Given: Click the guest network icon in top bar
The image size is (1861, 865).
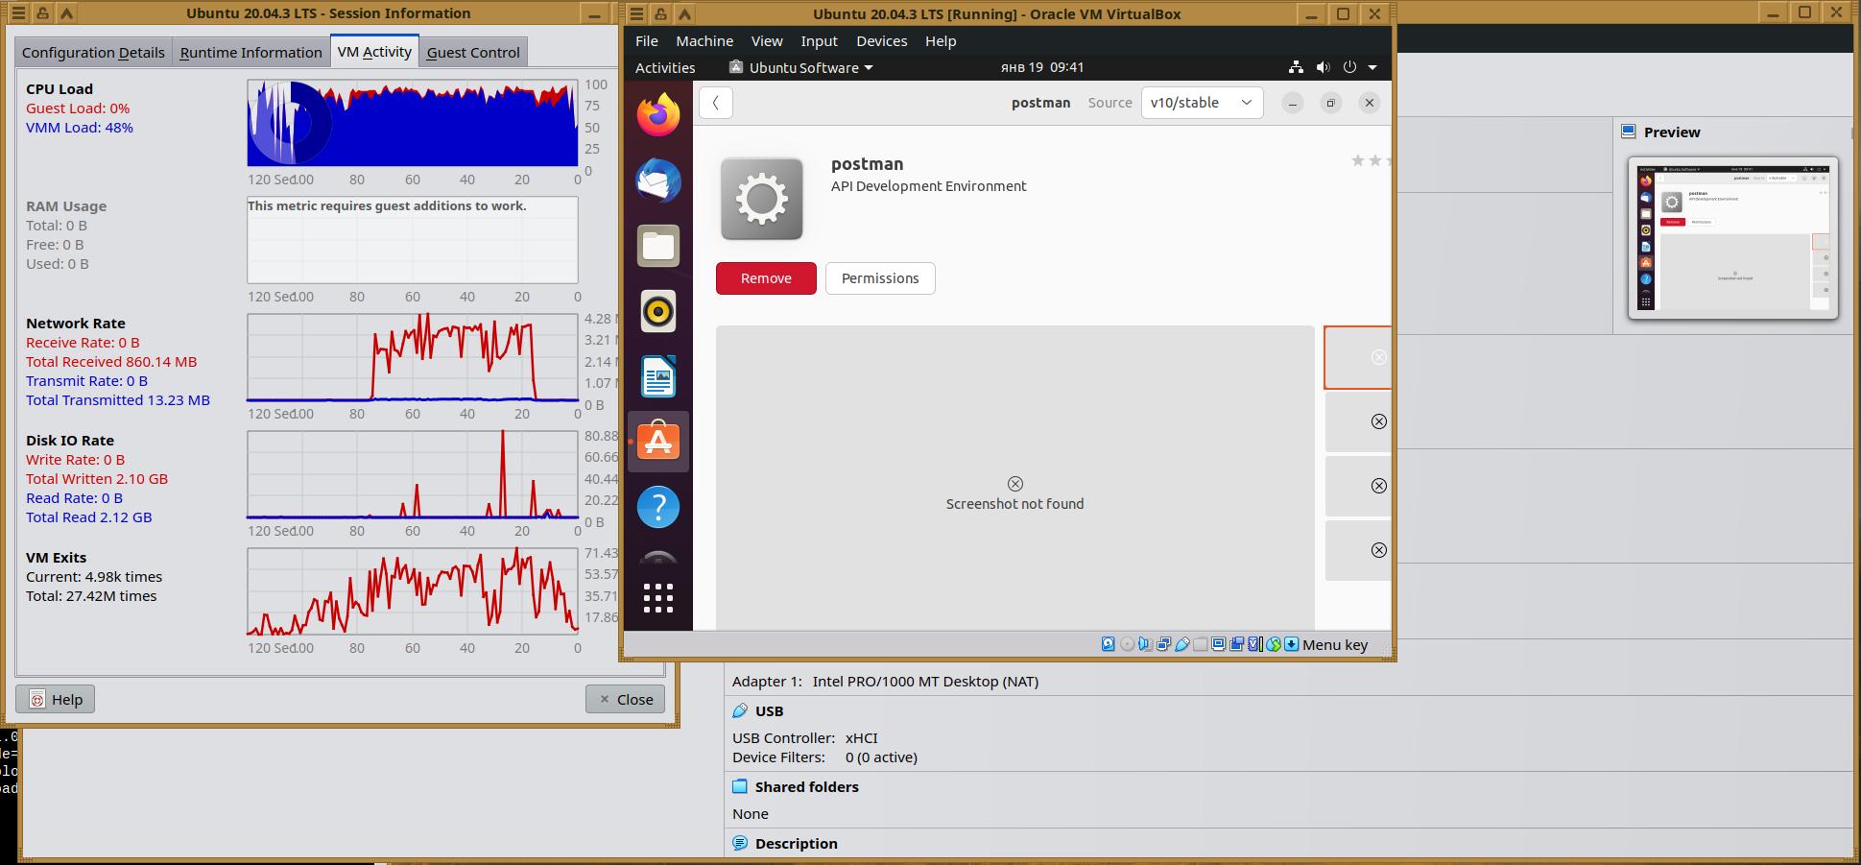Looking at the screenshot, I should coord(1296,67).
